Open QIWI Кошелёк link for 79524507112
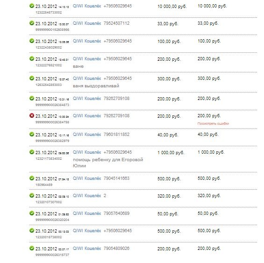 pyautogui.click(x=87, y=23)
